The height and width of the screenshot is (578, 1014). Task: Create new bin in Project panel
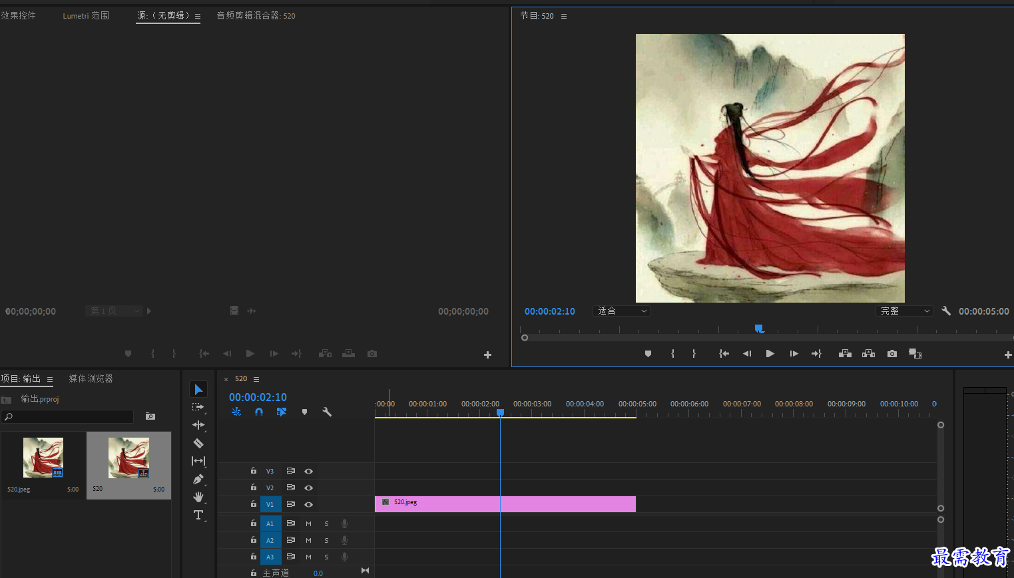coord(150,416)
